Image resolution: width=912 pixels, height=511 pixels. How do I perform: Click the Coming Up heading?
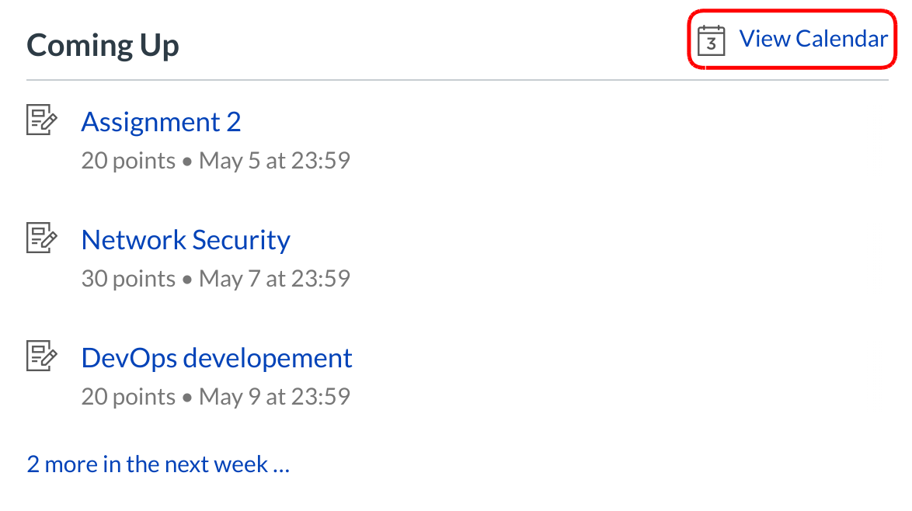[103, 45]
